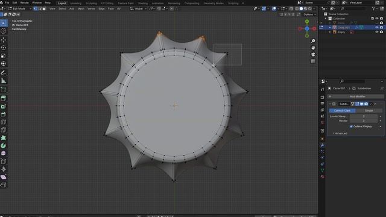Click the viewport zoom magnifier icon
The height and width of the screenshot is (217, 386).
pos(313,41)
